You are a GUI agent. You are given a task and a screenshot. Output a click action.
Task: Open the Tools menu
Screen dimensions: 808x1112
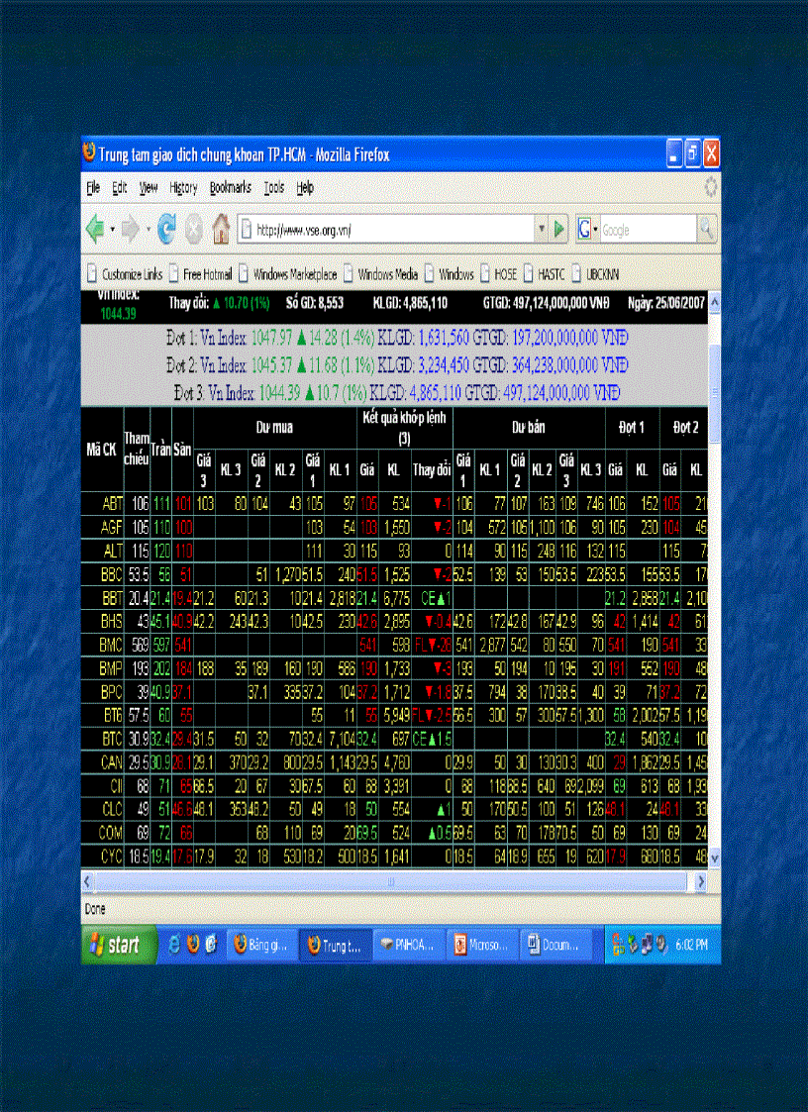274,187
